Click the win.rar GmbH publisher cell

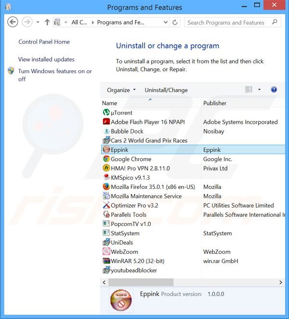[221, 261]
